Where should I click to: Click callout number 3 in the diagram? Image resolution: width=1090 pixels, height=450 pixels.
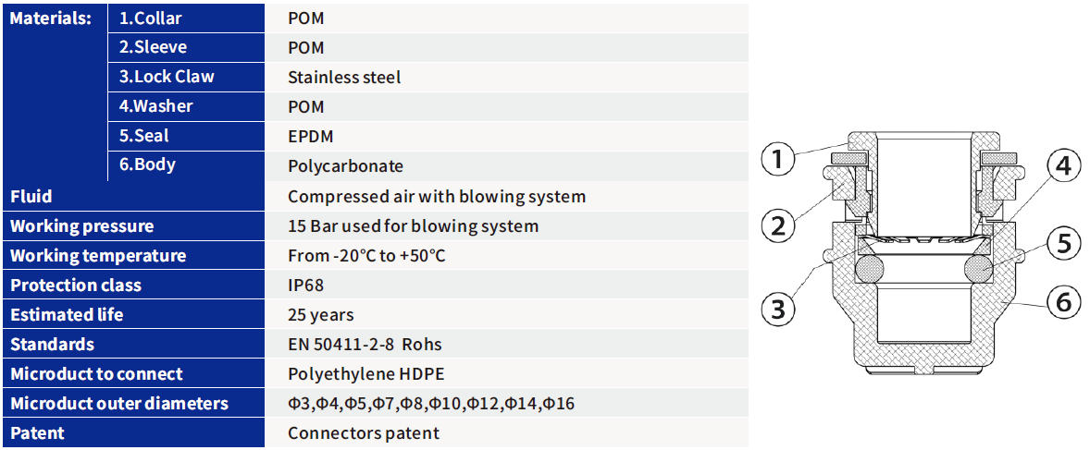(777, 309)
